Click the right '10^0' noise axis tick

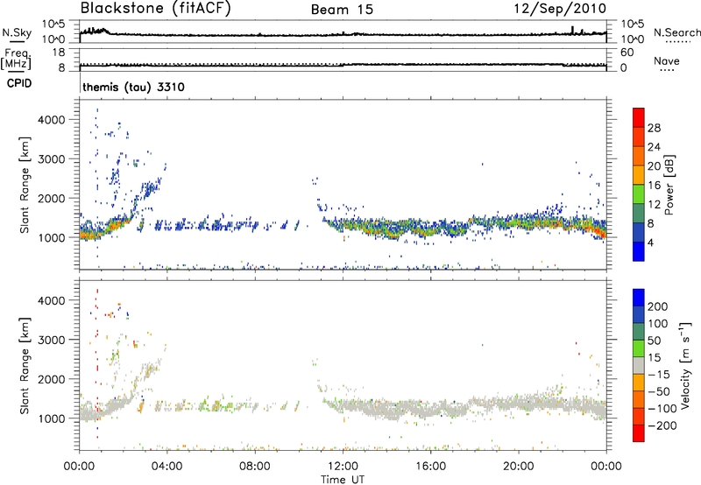[x=633, y=39]
